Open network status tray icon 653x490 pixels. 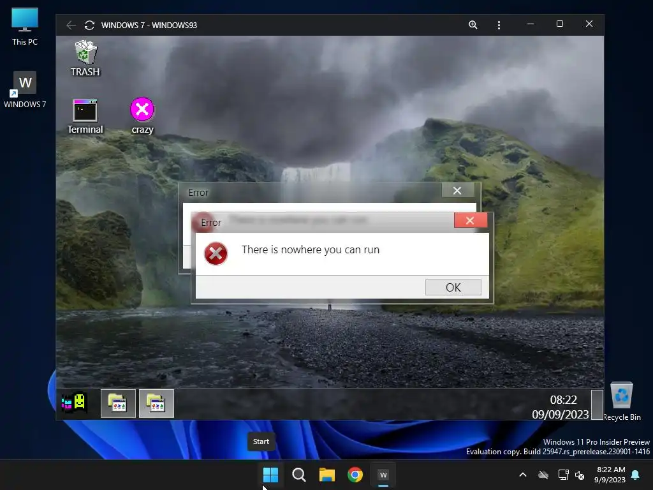[563, 475]
